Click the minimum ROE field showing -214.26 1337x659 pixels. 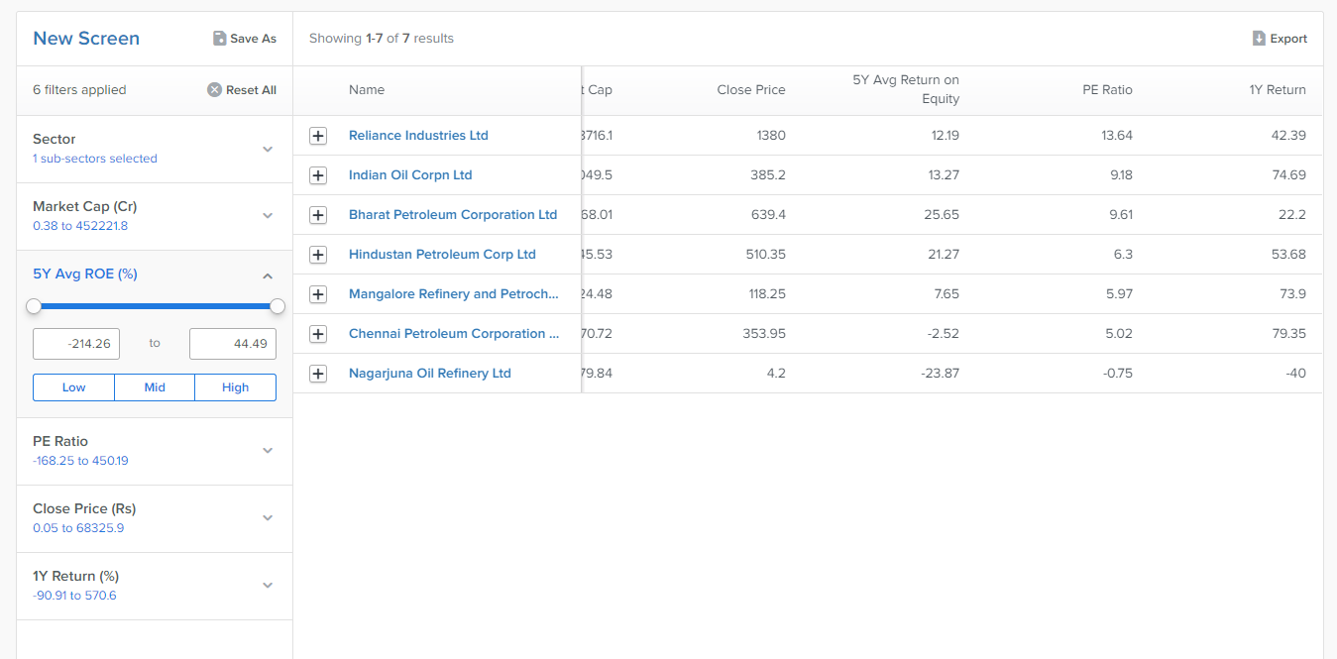pyautogui.click(x=76, y=344)
